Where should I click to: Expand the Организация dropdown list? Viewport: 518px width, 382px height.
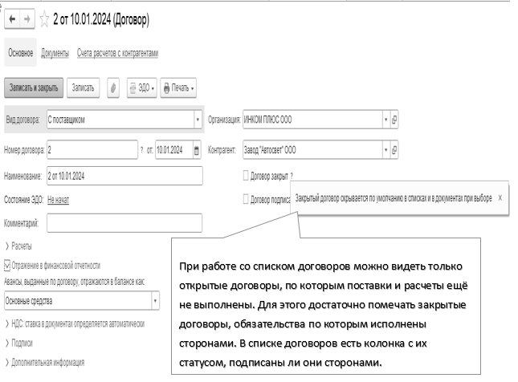385,120
